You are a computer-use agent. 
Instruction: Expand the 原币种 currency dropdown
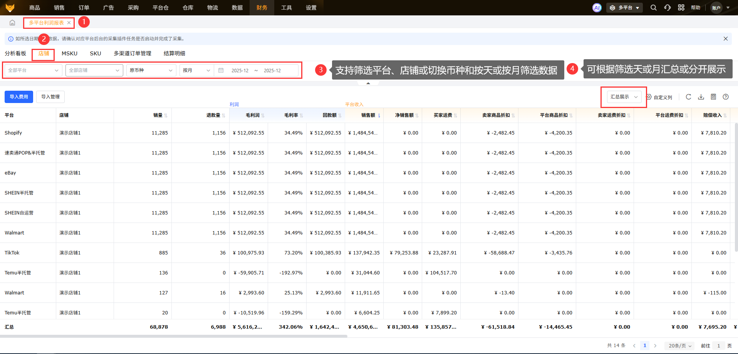click(151, 70)
